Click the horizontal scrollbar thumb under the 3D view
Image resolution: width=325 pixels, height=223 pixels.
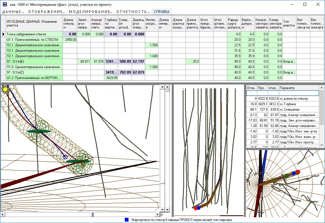(x=93, y=215)
